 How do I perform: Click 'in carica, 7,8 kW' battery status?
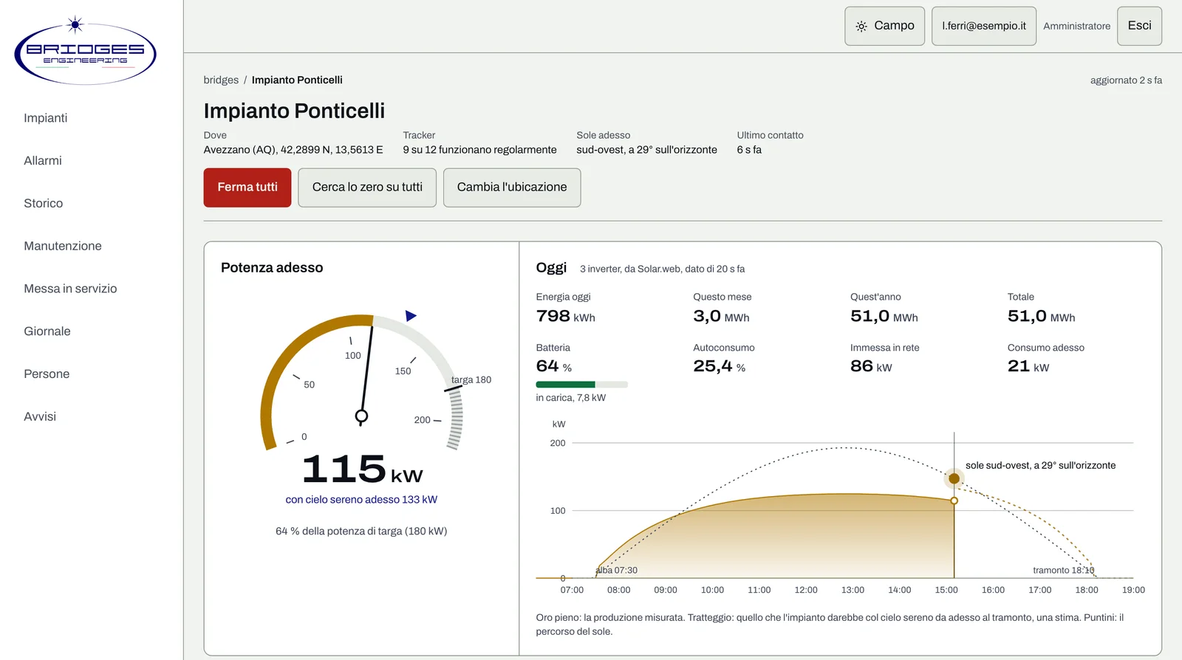click(570, 398)
